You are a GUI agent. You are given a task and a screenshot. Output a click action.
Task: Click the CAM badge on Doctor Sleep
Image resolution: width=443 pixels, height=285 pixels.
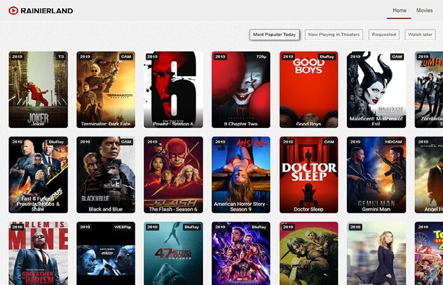(329, 142)
